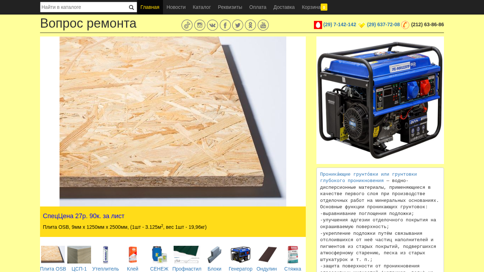484x272 pixels.
Task: Open the YouTube social icon
Action: coord(263,25)
